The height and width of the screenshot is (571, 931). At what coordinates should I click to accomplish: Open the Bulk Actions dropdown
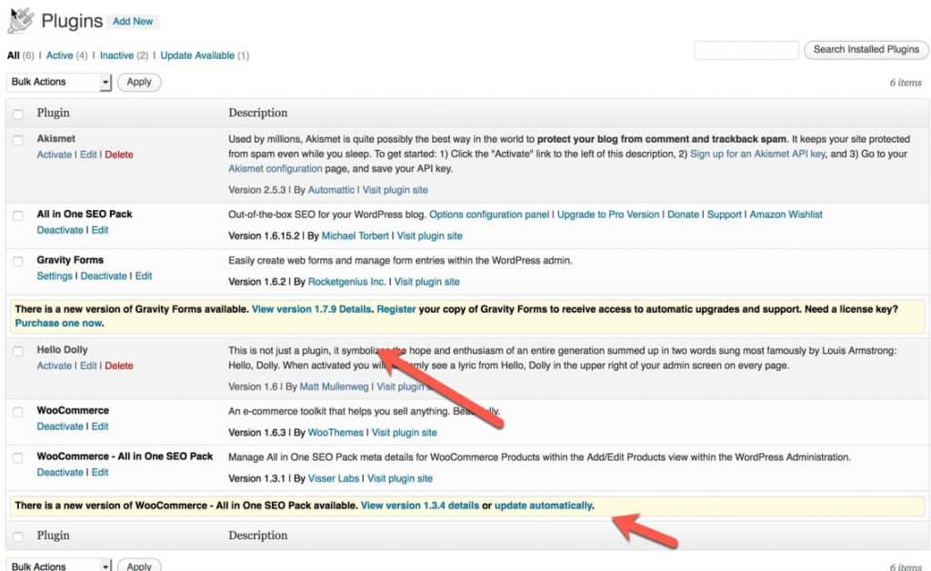pos(57,82)
